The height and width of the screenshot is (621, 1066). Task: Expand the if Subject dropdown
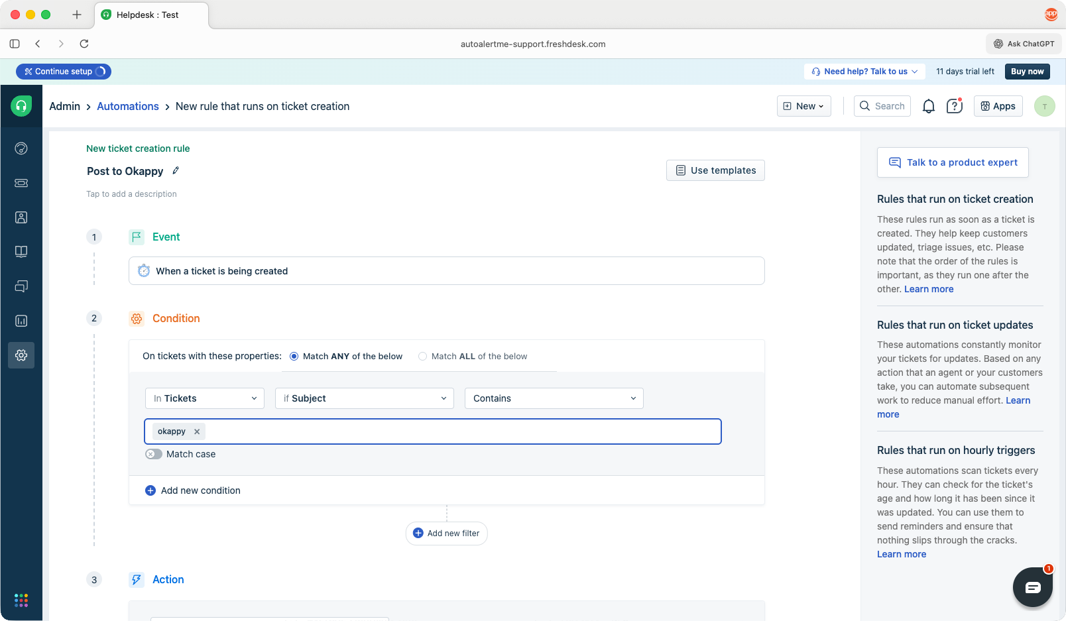click(365, 398)
